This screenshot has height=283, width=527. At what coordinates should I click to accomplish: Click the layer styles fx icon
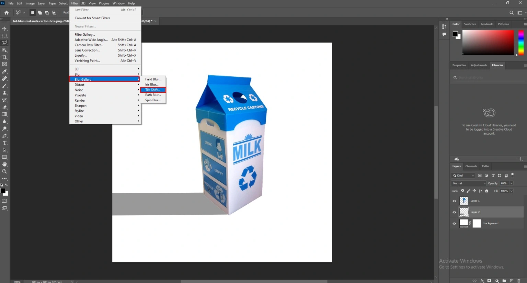point(482,281)
